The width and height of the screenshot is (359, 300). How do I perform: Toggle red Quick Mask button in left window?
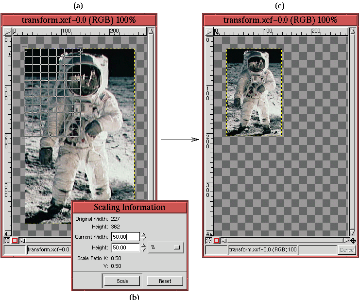coord(15,240)
